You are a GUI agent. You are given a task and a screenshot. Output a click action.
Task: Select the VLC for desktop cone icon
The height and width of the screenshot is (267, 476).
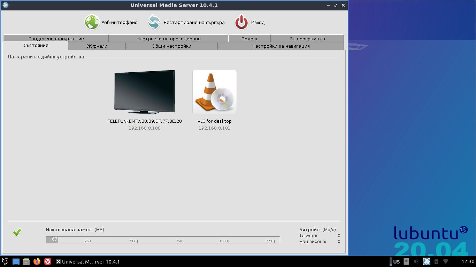click(215, 92)
